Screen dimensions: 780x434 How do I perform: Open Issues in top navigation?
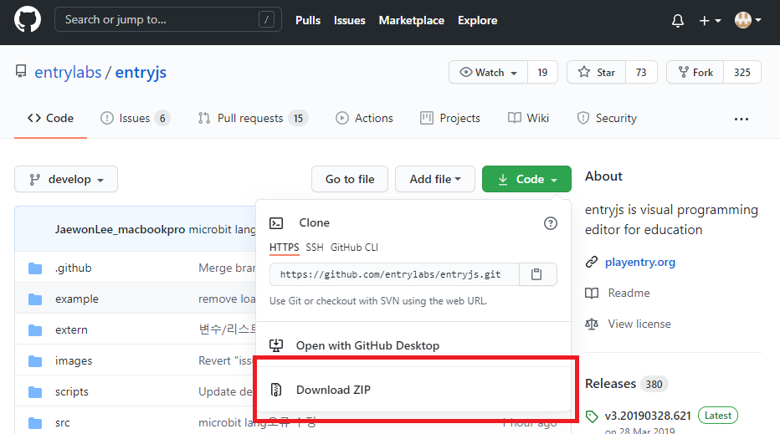point(349,20)
